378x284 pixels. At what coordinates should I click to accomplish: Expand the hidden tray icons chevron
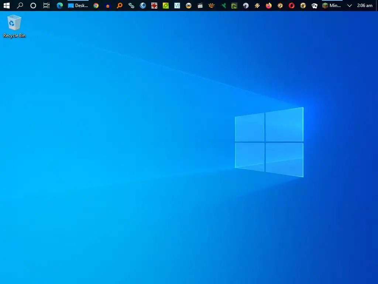point(349,5)
